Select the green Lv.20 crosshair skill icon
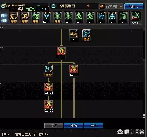The height and width of the screenshot is (137, 147). tap(68, 16)
